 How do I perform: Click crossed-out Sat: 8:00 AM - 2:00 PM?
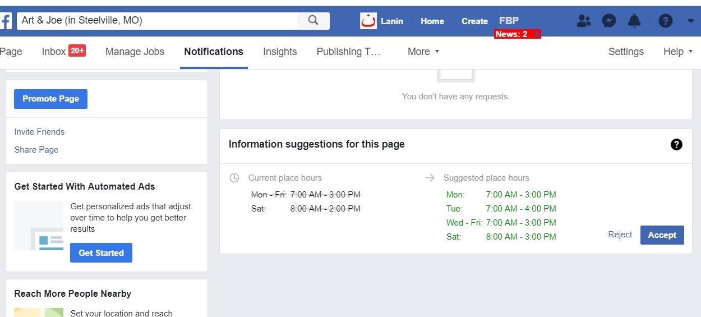[x=306, y=209]
